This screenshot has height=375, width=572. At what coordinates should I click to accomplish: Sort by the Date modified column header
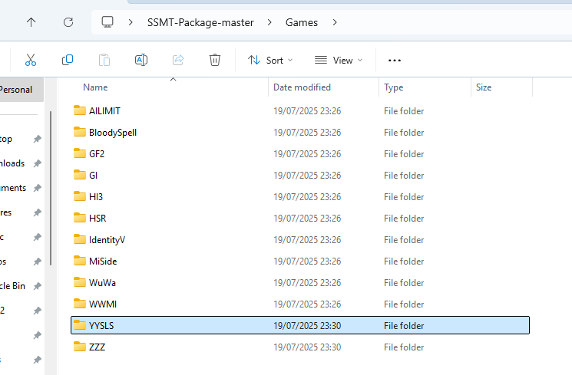coord(302,87)
